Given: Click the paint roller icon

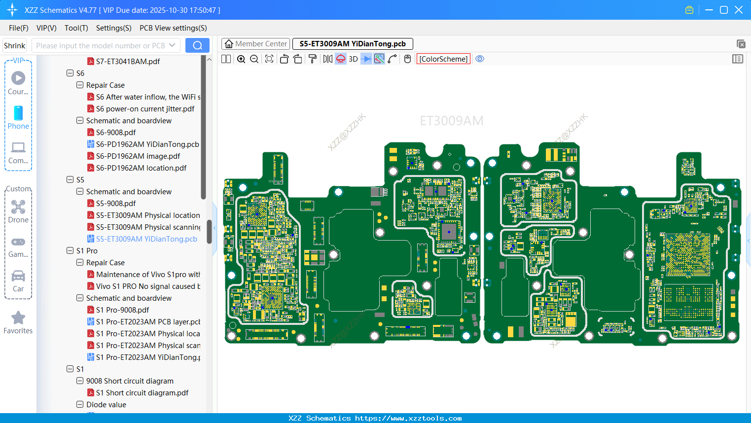Looking at the screenshot, I should 313,59.
